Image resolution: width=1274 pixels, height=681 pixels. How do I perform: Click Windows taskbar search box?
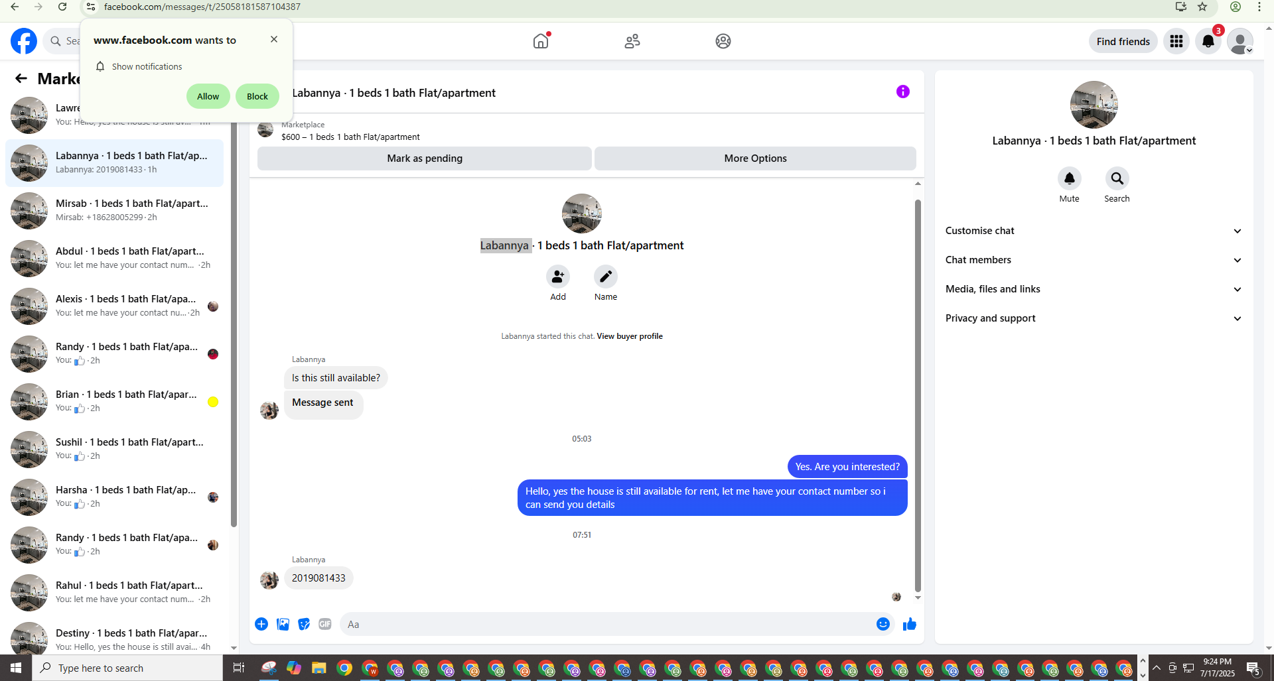(127, 668)
